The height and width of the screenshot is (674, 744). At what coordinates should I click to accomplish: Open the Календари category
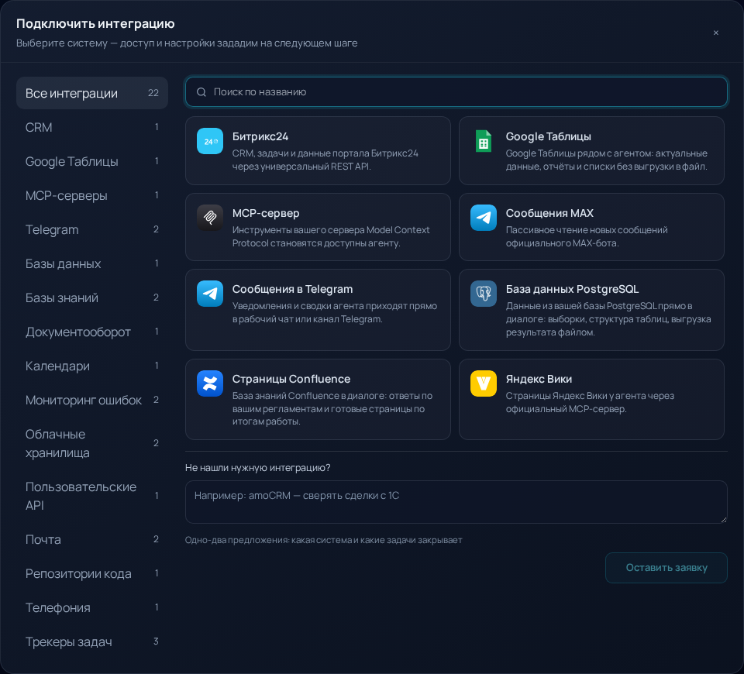pyautogui.click(x=92, y=366)
